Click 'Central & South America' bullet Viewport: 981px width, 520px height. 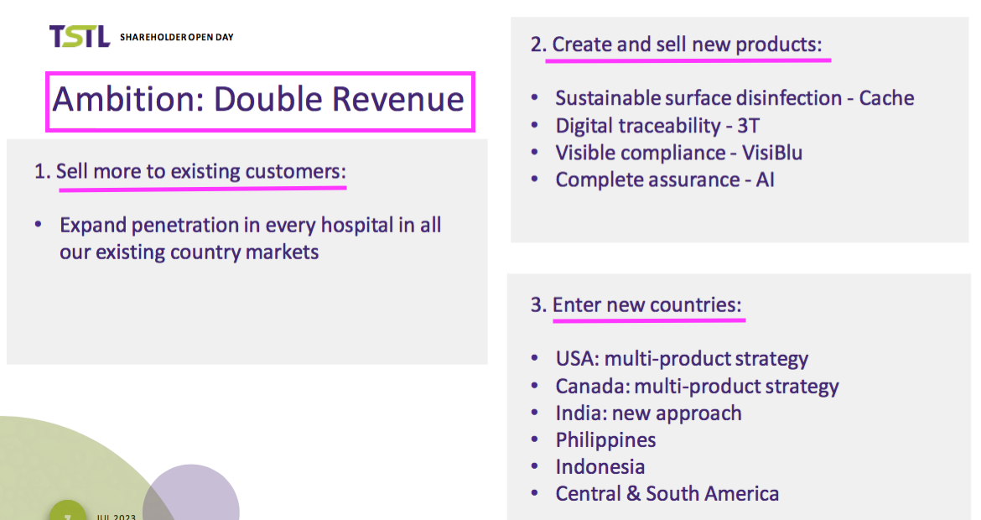click(x=667, y=494)
